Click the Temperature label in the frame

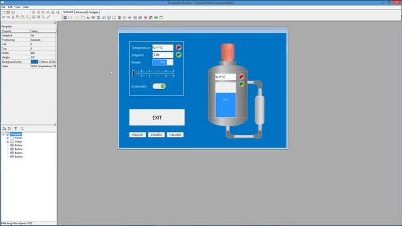tap(141, 48)
